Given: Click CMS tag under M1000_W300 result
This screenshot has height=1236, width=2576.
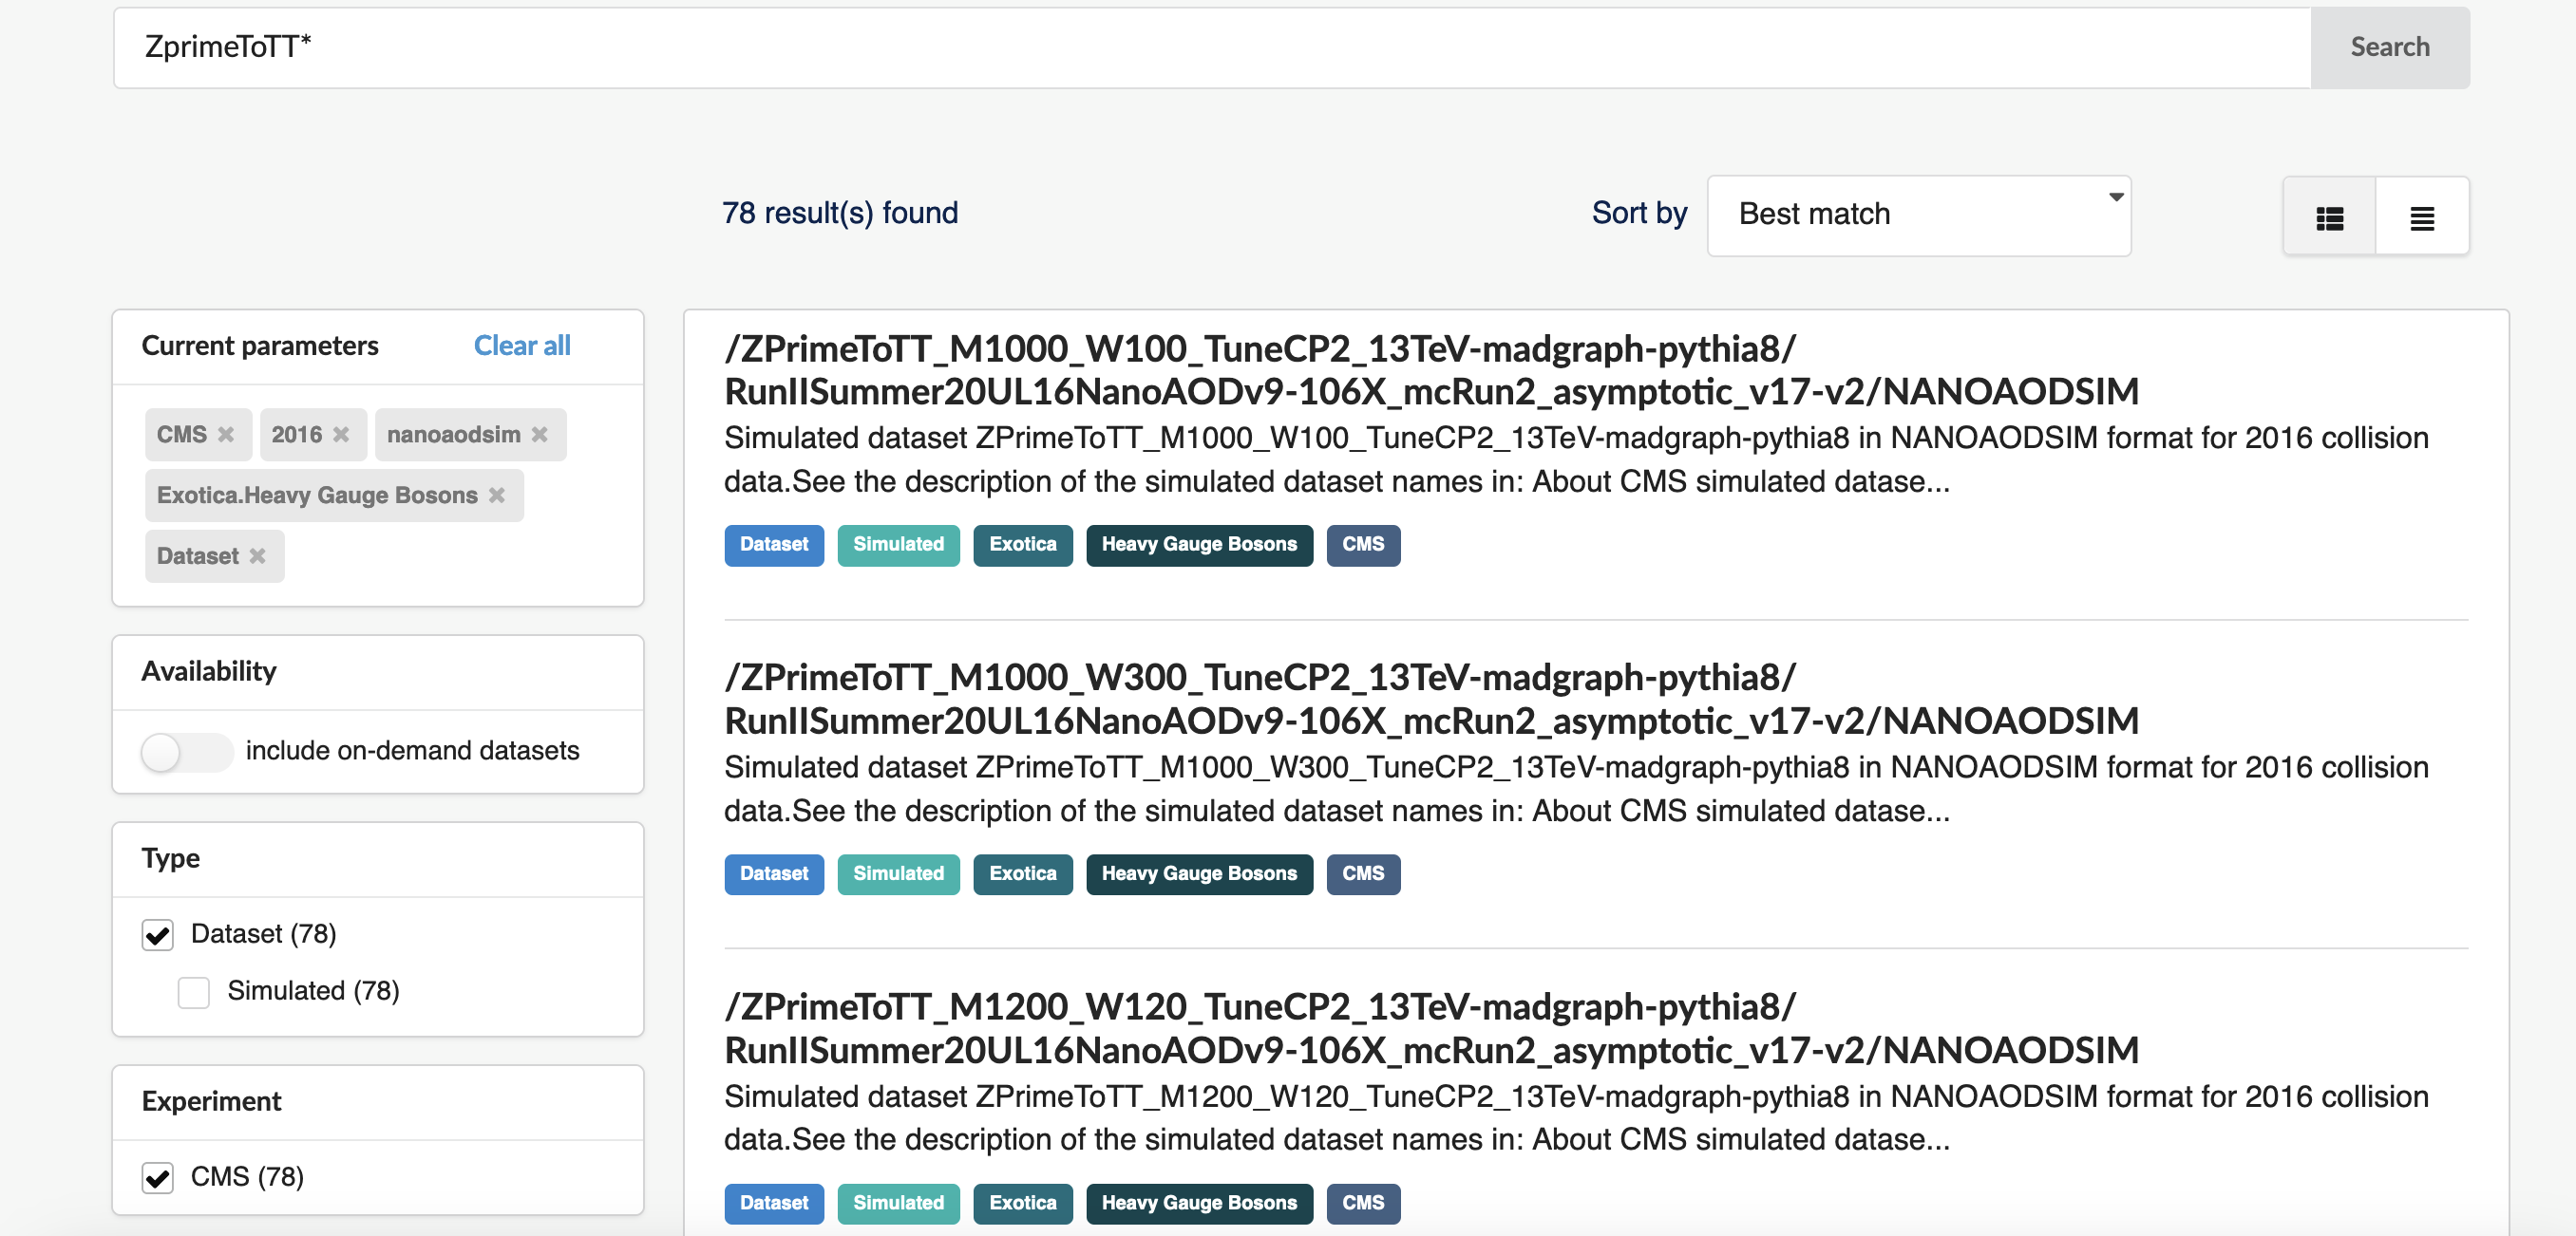Looking at the screenshot, I should [x=1363, y=873].
